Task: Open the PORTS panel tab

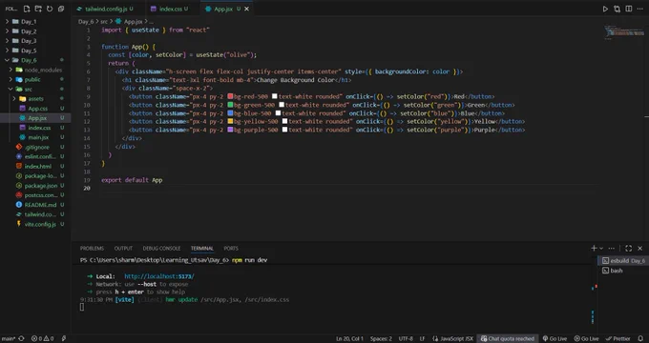Action: 231,249
